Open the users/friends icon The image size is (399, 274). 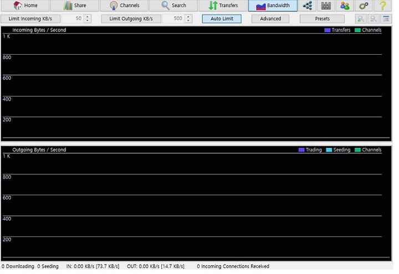click(345, 6)
